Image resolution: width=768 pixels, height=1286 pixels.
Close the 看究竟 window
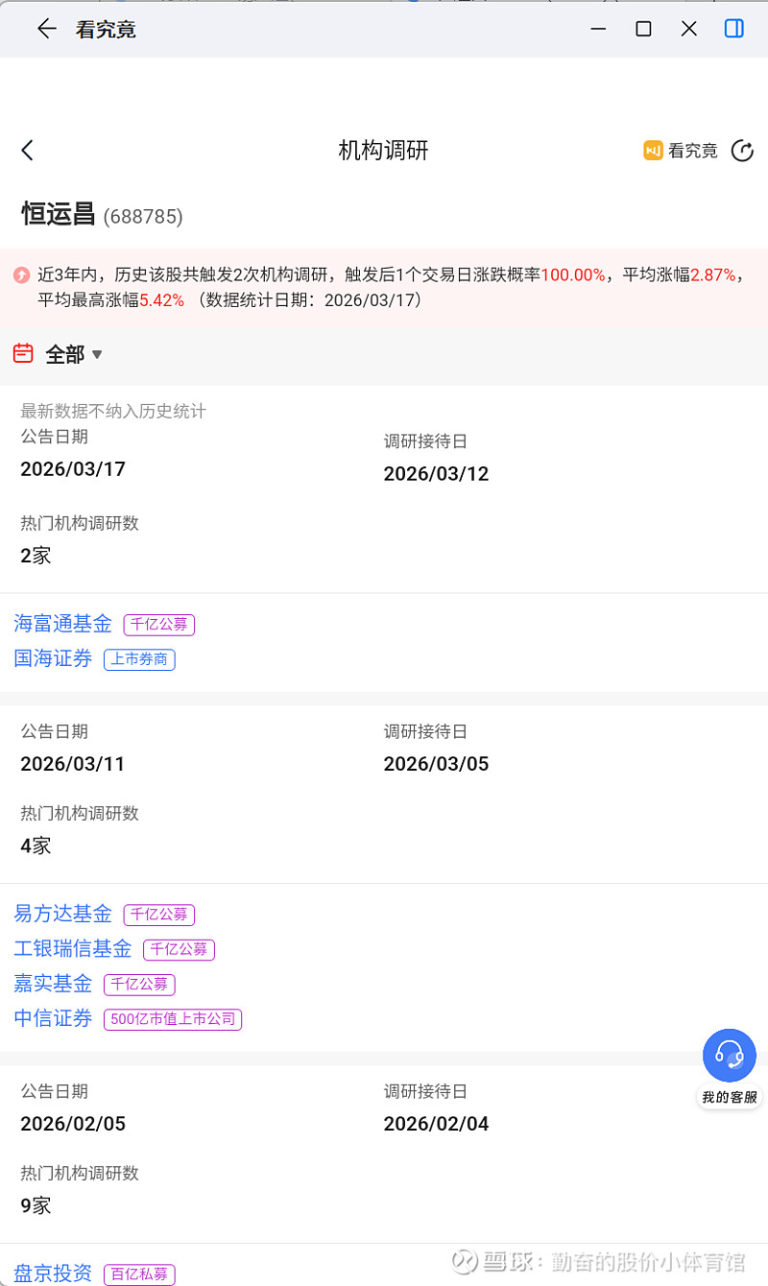click(x=688, y=29)
